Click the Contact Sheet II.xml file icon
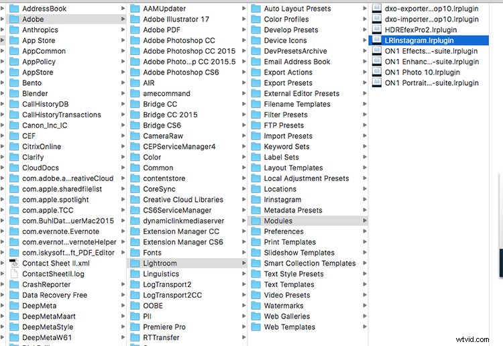503x346 pixels. coord(13,264)
